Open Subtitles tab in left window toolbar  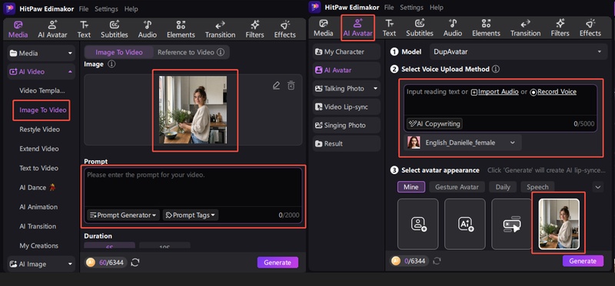point(114,29)
